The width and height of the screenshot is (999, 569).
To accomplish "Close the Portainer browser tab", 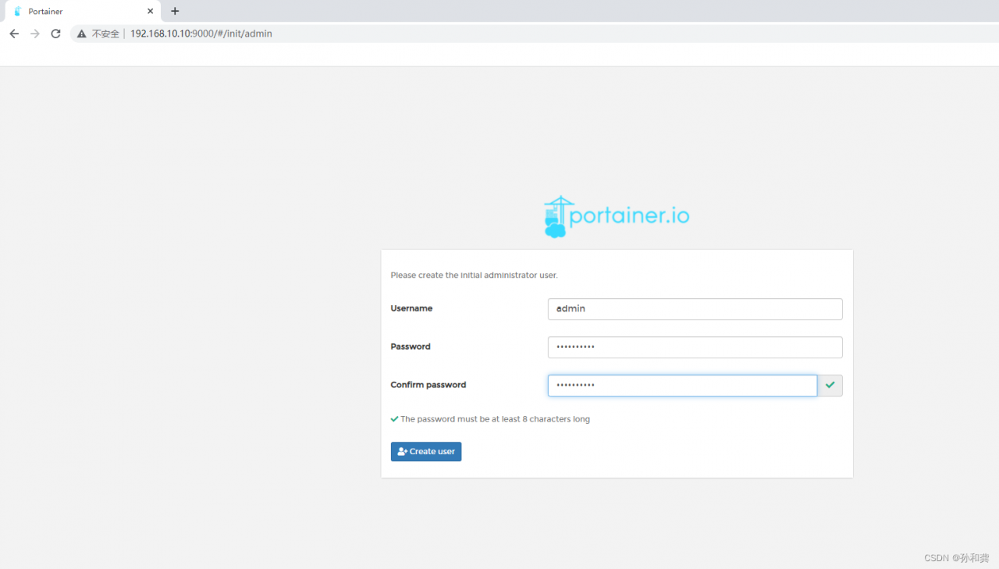I will (151, 11).
